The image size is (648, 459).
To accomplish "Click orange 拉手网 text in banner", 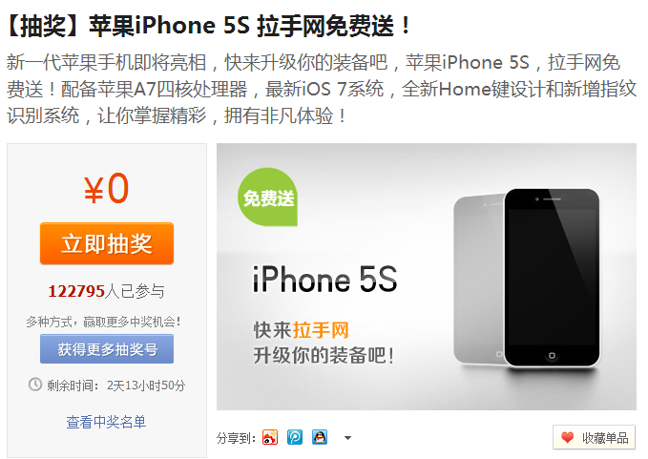I will pyautogui.click(x=321, y=330).
